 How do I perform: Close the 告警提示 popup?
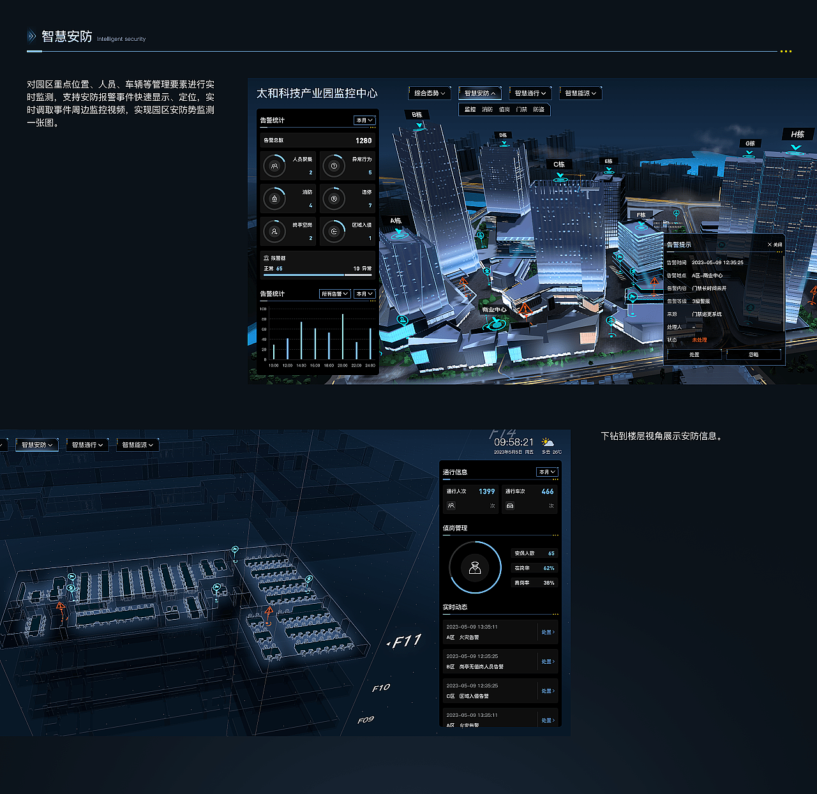(x=775, y=244)
